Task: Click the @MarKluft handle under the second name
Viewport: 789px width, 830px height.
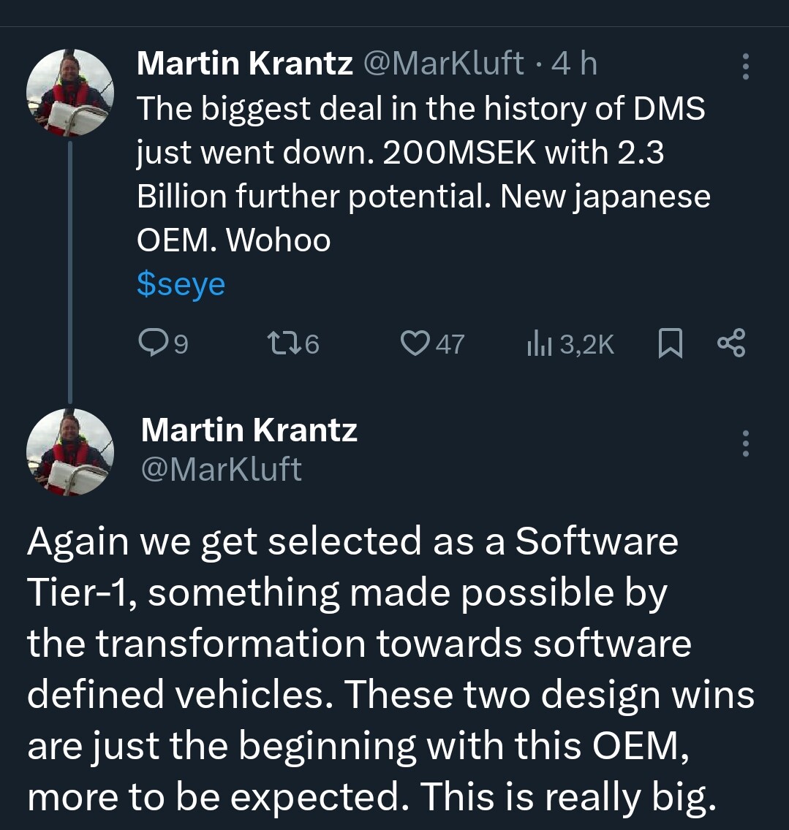Action: pyautogui.click(x=221, y=469)
